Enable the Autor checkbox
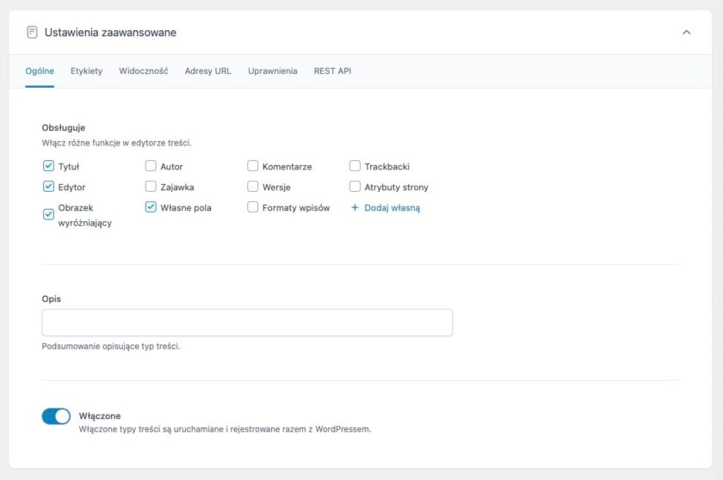Viewport: 723px width, 480px height. pos(151,166)
